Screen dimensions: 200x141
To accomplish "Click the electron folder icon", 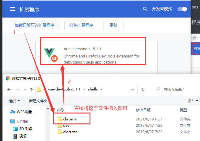I will (59, 132).
